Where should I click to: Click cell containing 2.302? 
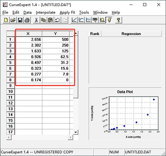(x=28, y=45)
